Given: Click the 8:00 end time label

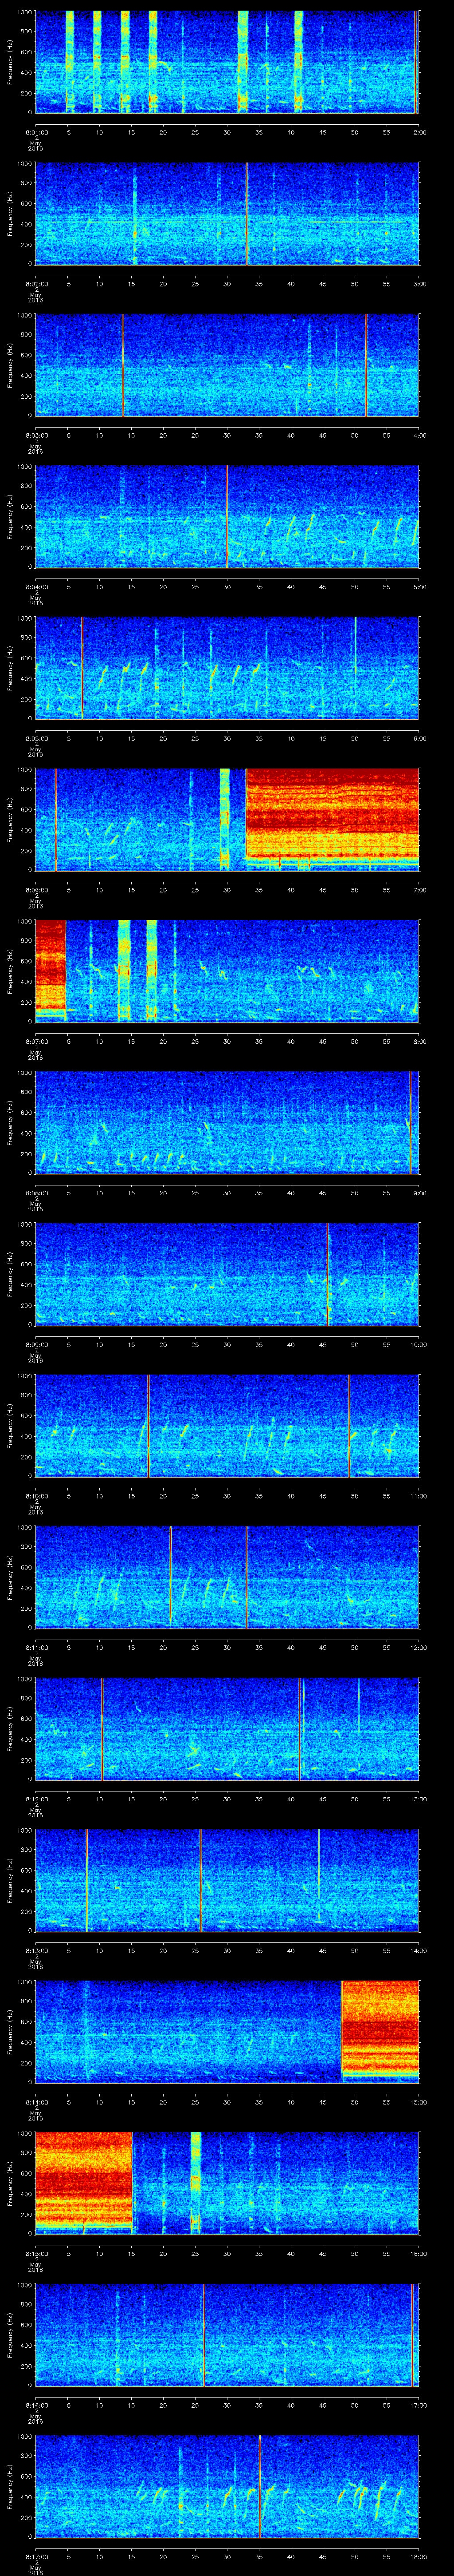Looking at the screenshot, I should [x=419, y=1042].
